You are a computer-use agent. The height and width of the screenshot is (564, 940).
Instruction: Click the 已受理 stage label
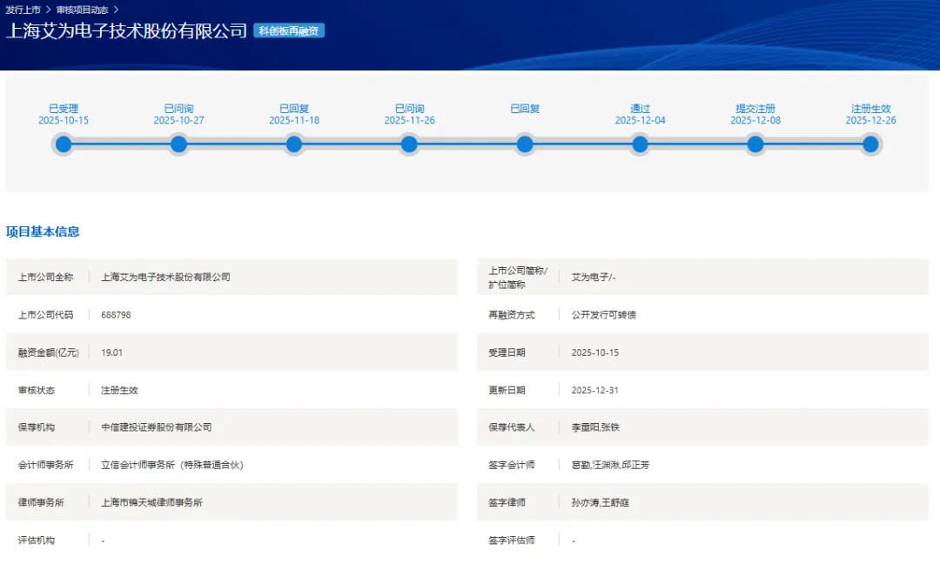tap(64, 109)
